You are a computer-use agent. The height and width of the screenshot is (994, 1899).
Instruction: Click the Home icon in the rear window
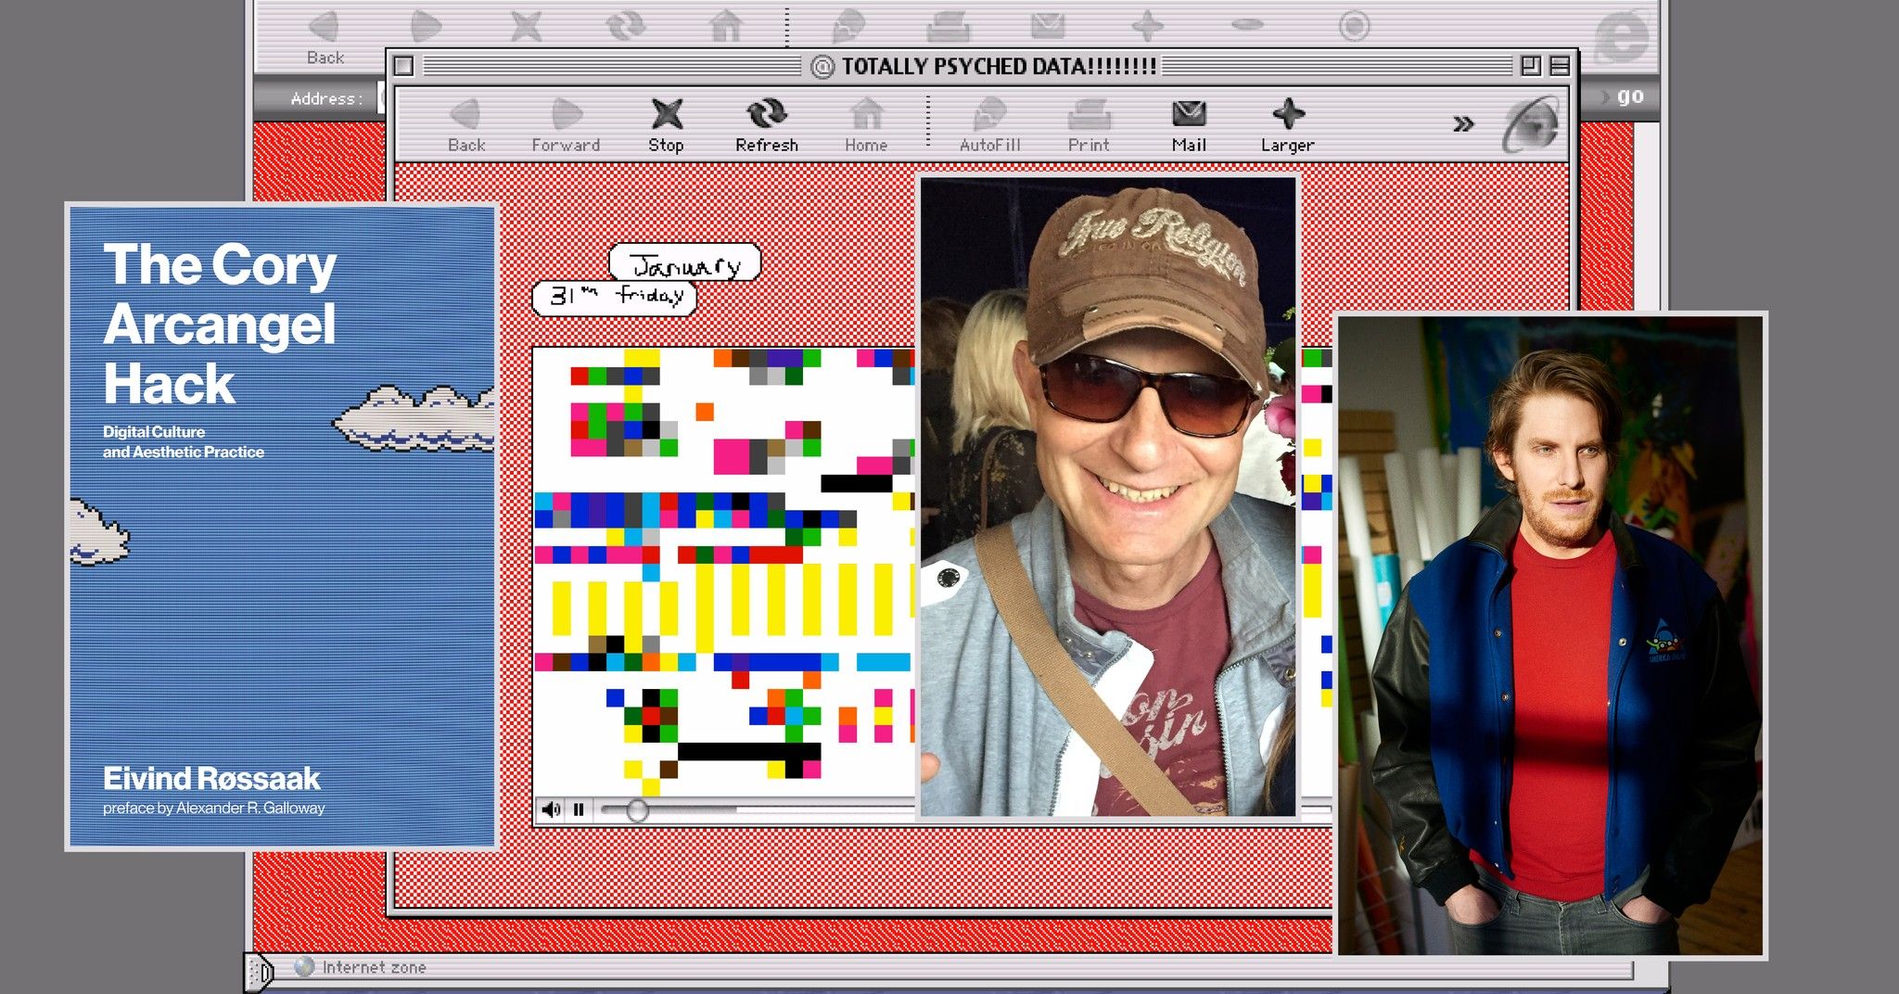click(x=726, y=27)
